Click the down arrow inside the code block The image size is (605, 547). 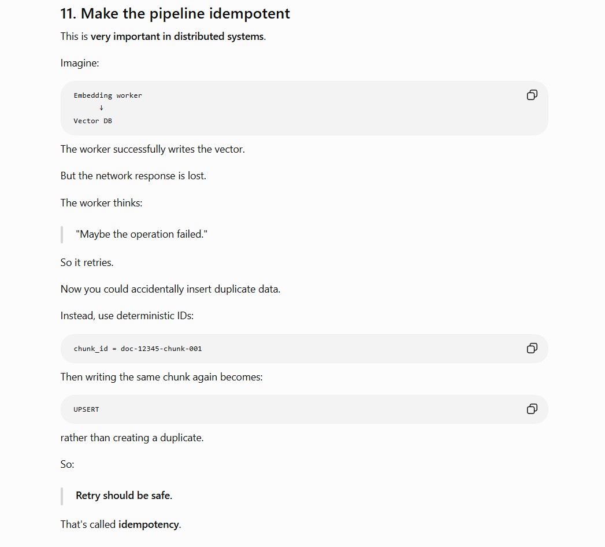pyautogui.click(x=101, y=108)
